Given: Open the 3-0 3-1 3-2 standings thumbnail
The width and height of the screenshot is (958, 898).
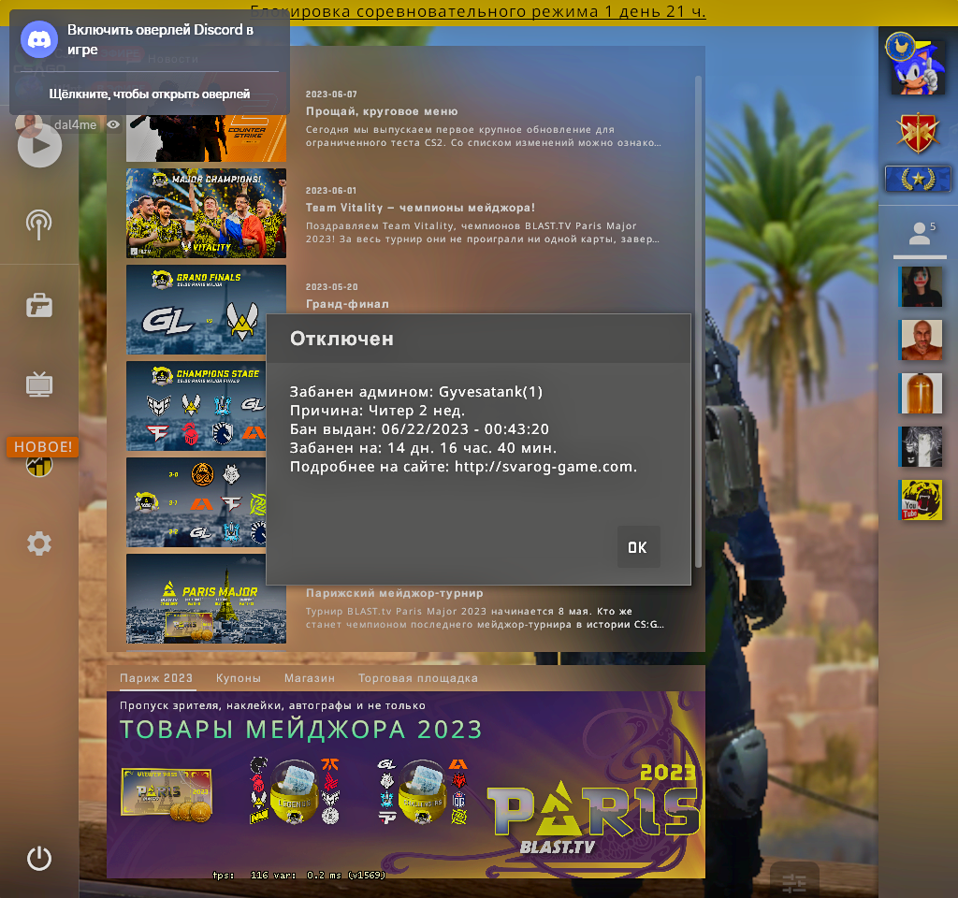Looking at the screenshot, I should tap(196, 502).
